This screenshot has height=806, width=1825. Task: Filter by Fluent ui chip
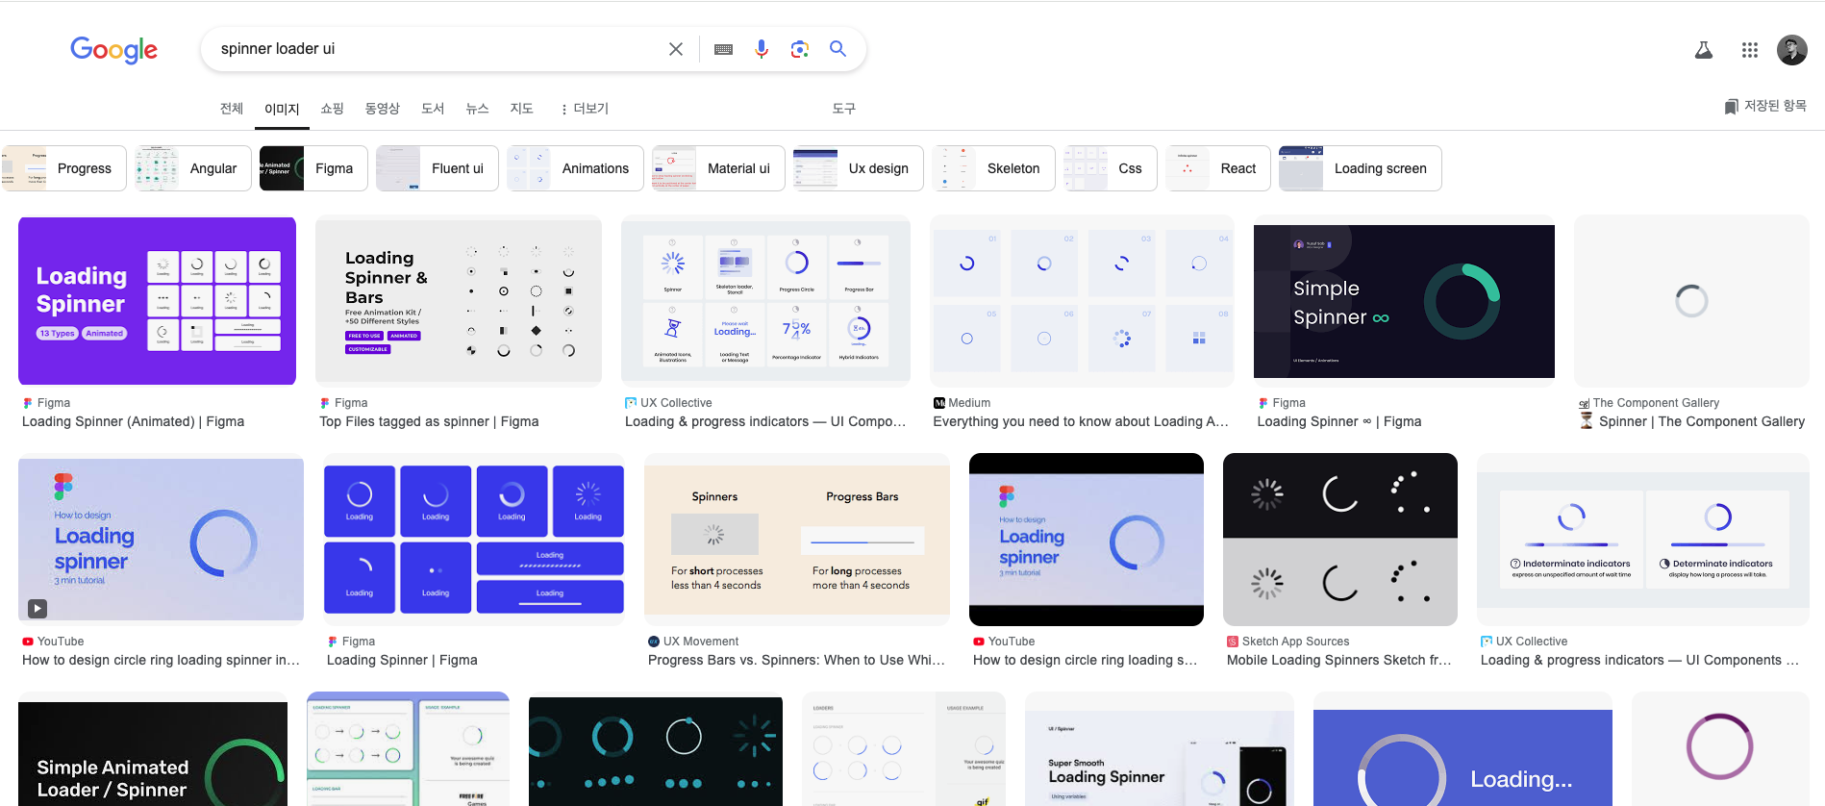click(437, 168)
